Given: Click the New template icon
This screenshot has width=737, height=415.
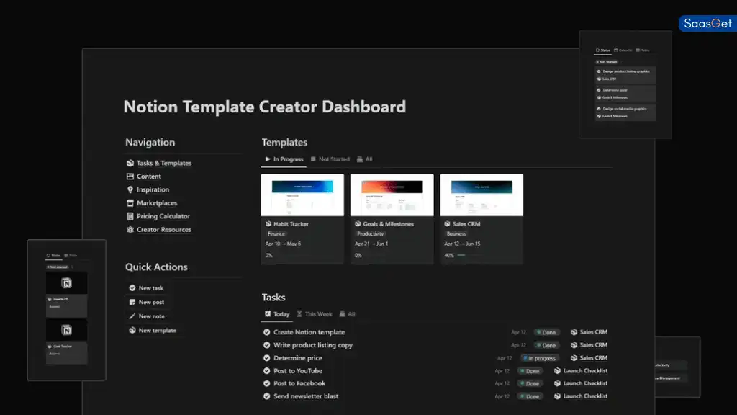Looking at the screenshot, I should pos(132,330).
